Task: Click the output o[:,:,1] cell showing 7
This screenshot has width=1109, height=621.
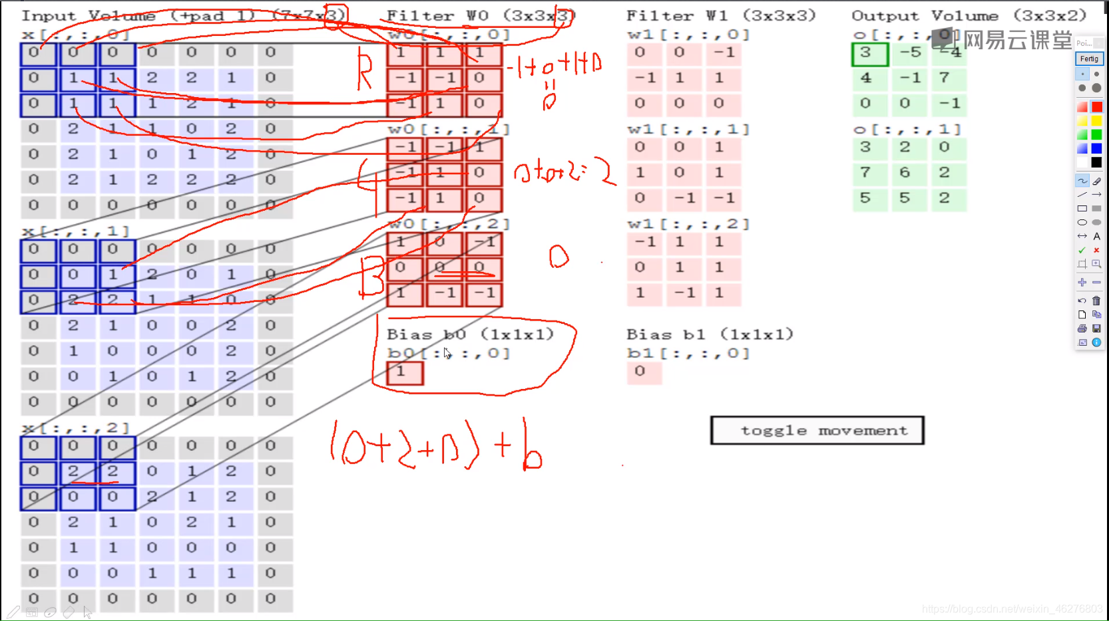Action: click(x=869, y=173)
